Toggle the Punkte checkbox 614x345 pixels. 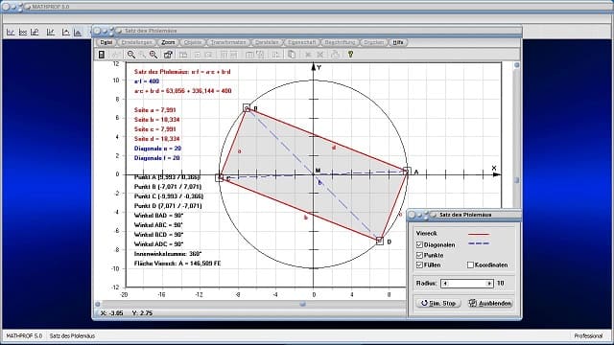[x=419, y=255]
